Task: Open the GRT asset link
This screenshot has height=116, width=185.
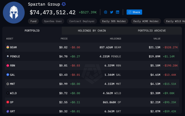Action: click(x=12, y=111)
